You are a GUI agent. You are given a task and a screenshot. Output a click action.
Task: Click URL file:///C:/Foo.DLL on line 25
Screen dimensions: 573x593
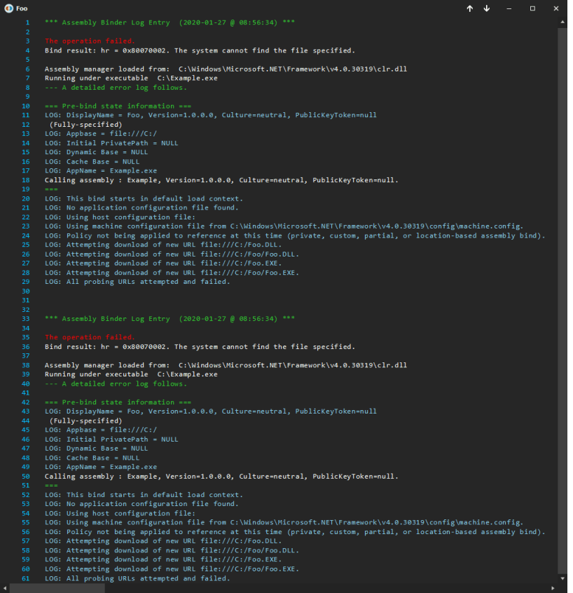point(241,245)
